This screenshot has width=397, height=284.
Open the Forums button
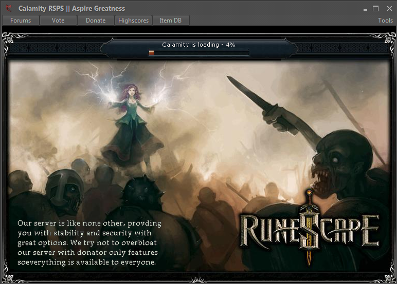(21, 21)
